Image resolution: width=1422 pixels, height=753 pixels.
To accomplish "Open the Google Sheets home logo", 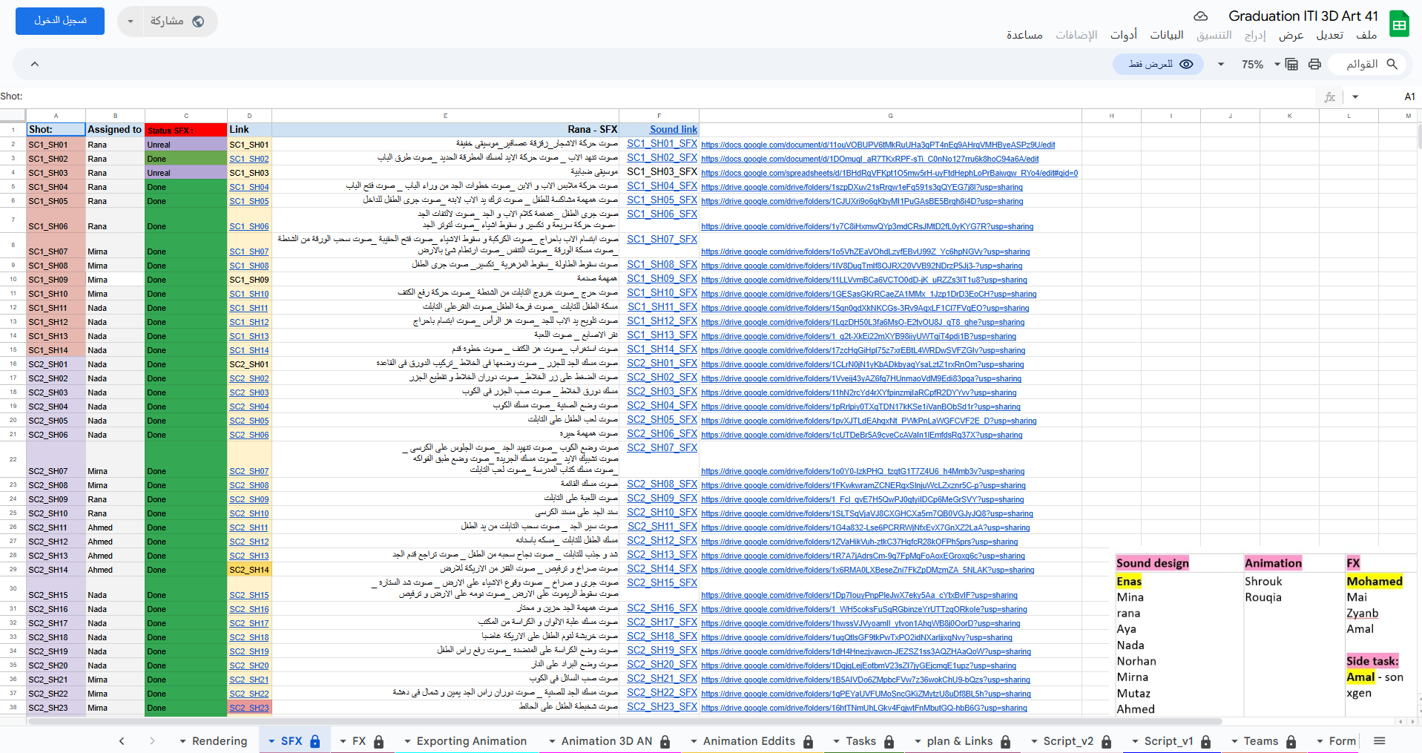I will click(x=1399, y=24).
